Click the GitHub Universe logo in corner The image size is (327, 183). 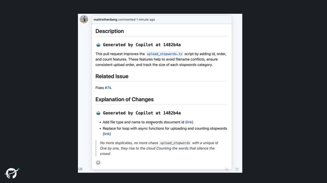[x=12, y=172]
